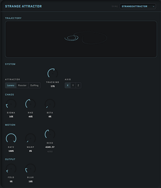Image resolution: width=161 pixels, height=188 pixels.
Task: Click the Rho value 46%
Action: (30, 117)
